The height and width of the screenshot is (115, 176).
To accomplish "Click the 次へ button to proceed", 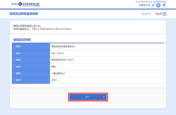I will coord(88,97).
